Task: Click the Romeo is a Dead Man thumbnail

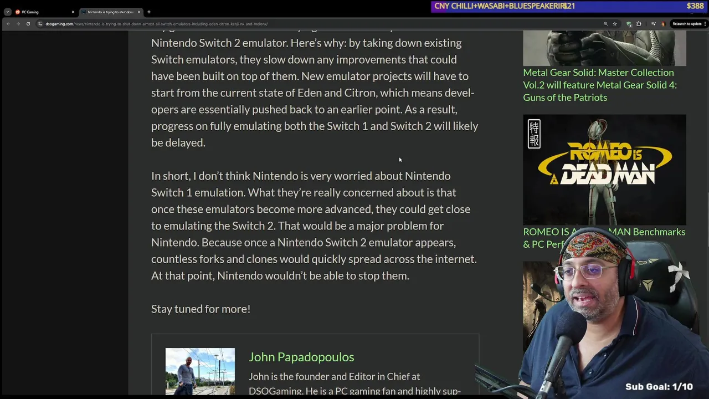Action: [604, 169]
